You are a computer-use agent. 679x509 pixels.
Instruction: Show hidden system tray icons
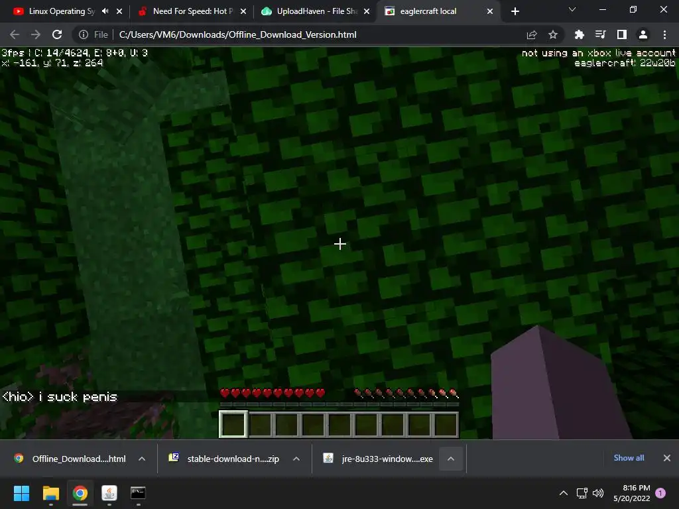coord(564,493)
